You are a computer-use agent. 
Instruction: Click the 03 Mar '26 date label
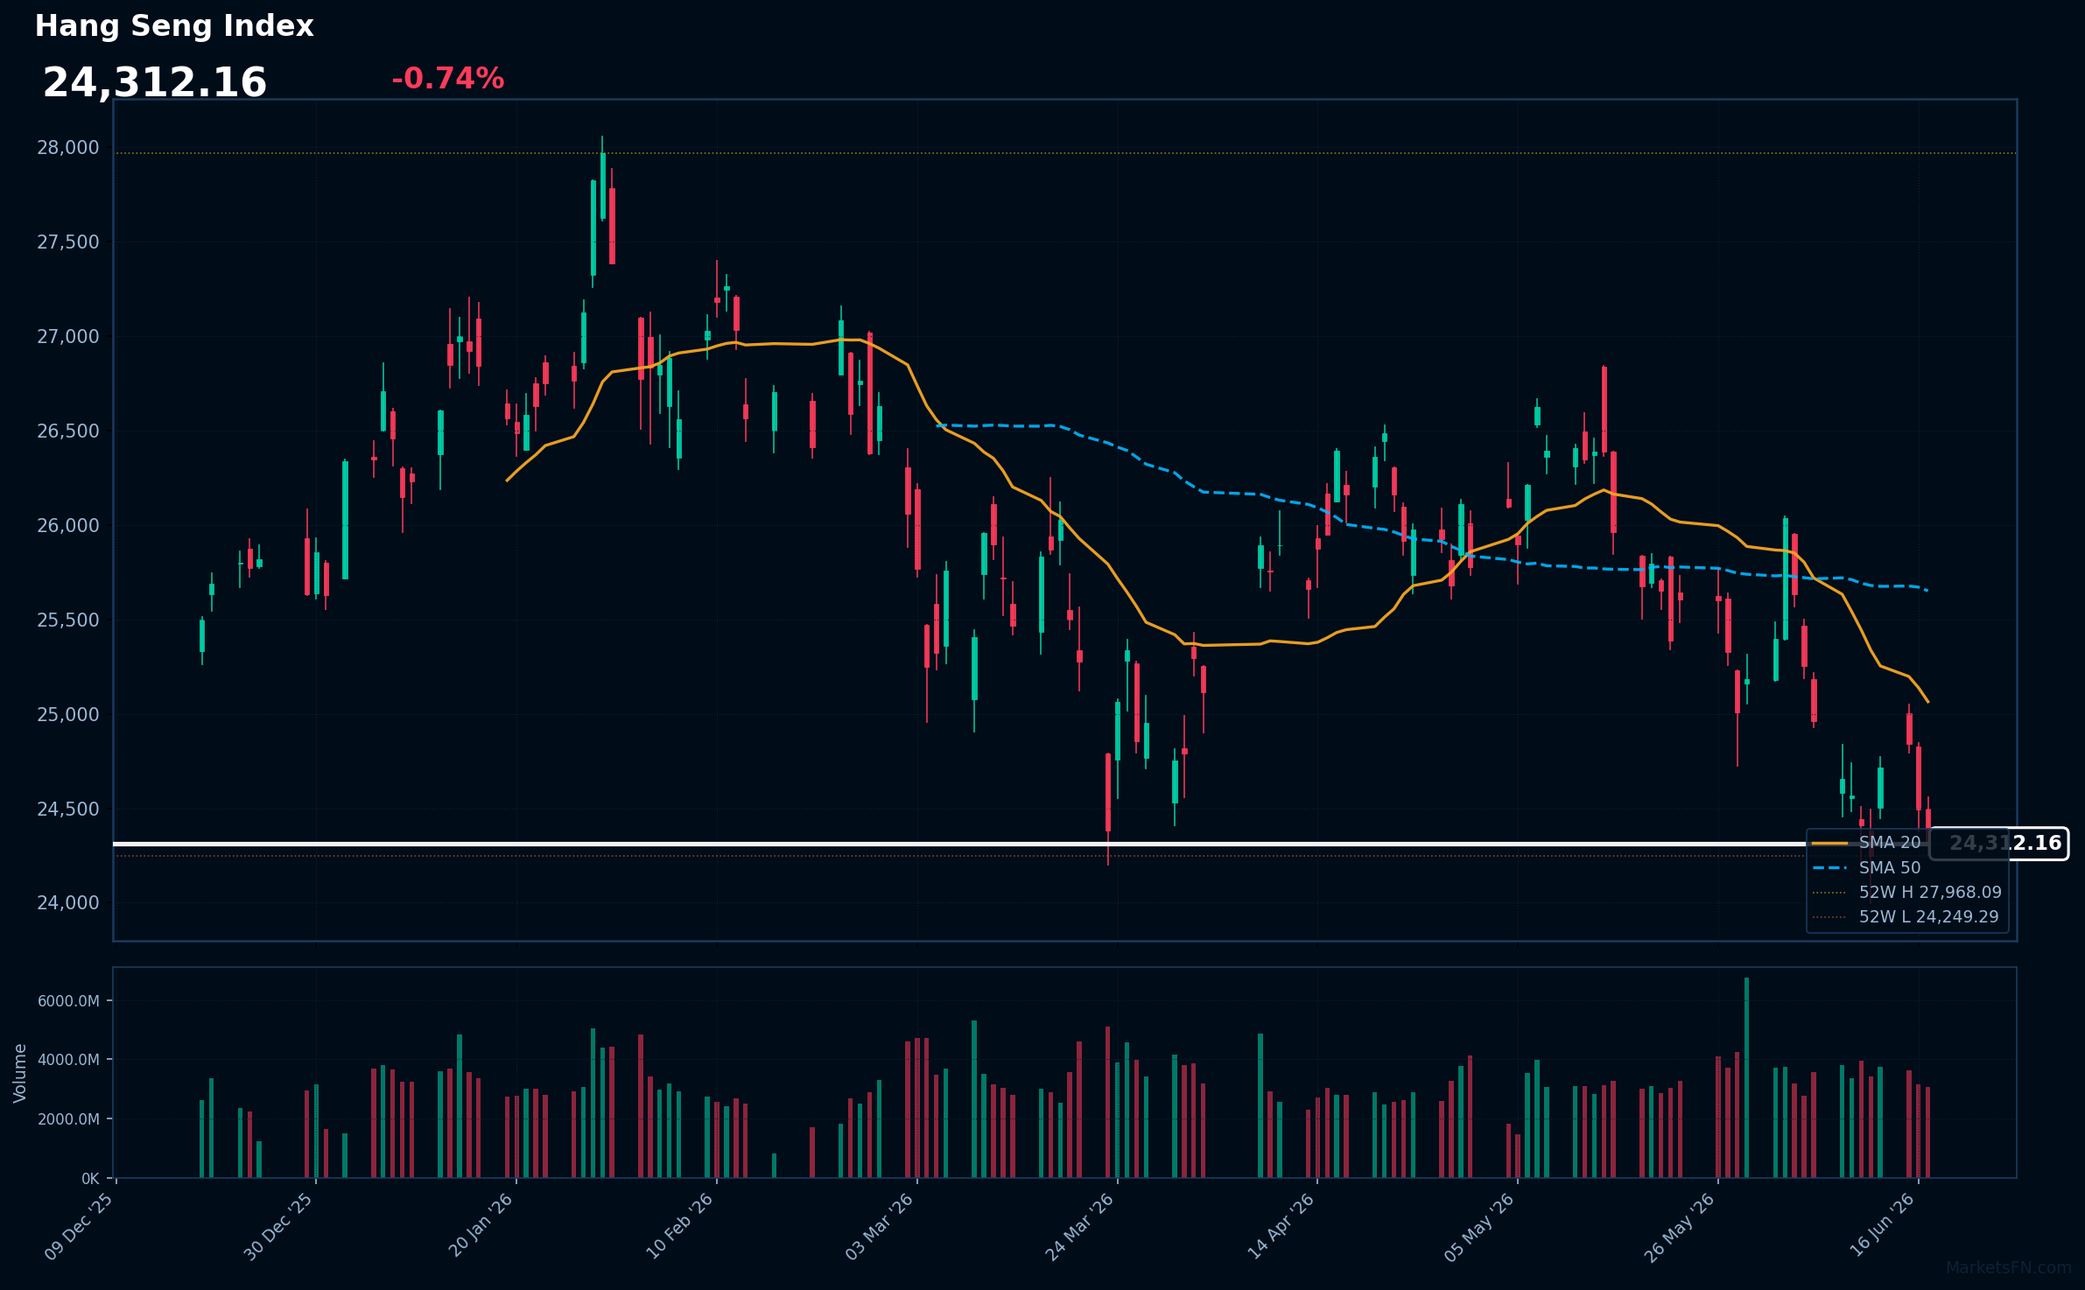pyautogui.click(x=880, y=1226)
